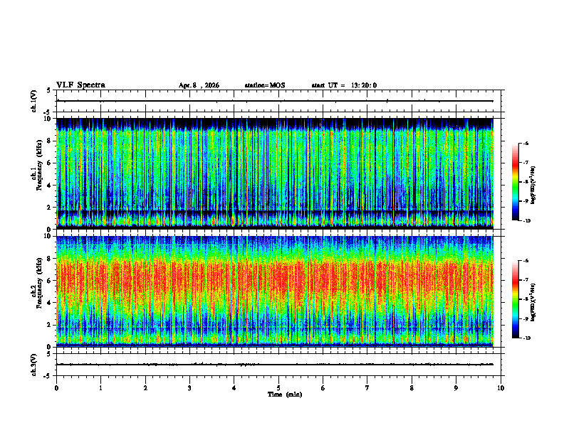The height and width of the screenshot is (435, 564).
Task: Click the "VLF Spectra" plot title
Action: (80, 85)
